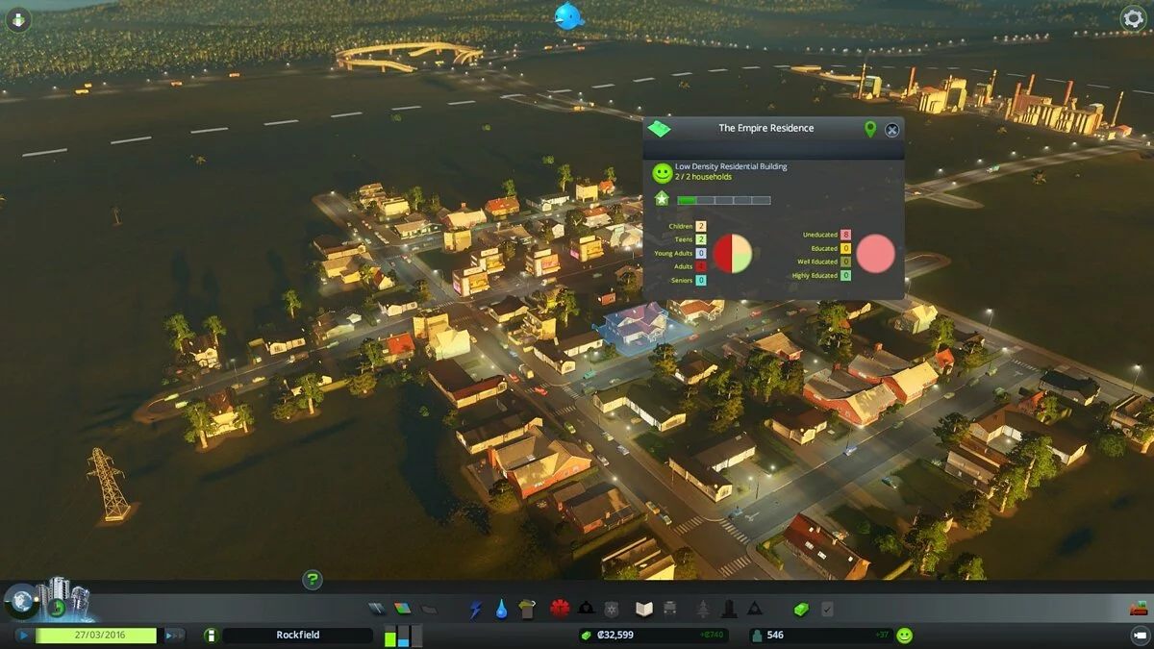Open the Parks and decoration tree icon
Screen dimensions: 1154x649
tap(703, 609)
